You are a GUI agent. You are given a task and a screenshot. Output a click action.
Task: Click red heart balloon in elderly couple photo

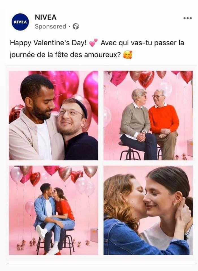point(147,79)
